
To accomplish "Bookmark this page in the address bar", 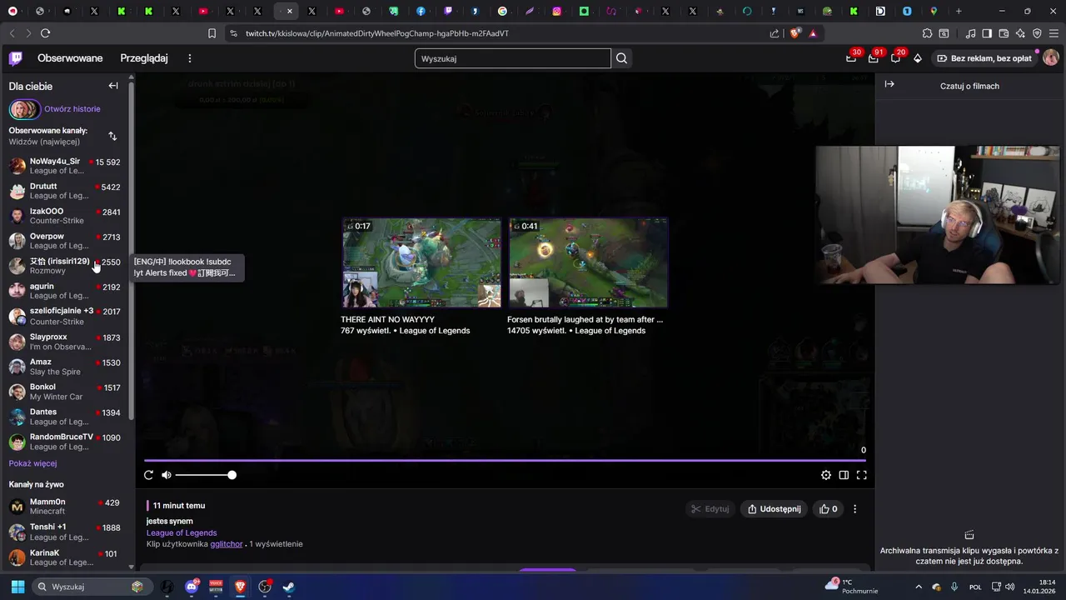I will pos(212,33).
